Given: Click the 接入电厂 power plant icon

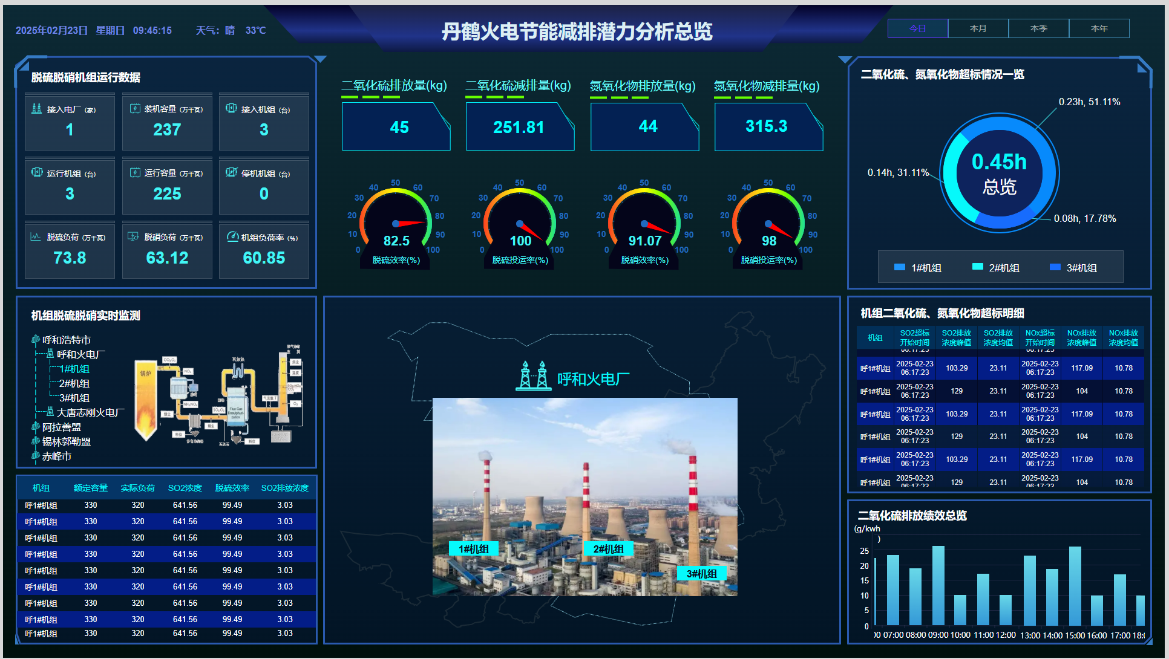Looking at the screenshot, I should point(36,109).
